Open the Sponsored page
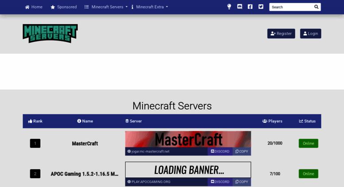Screen dimensions: 344x187 [64, 7]
